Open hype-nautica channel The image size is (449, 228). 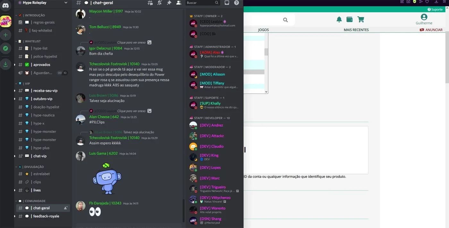coord(43,115)
